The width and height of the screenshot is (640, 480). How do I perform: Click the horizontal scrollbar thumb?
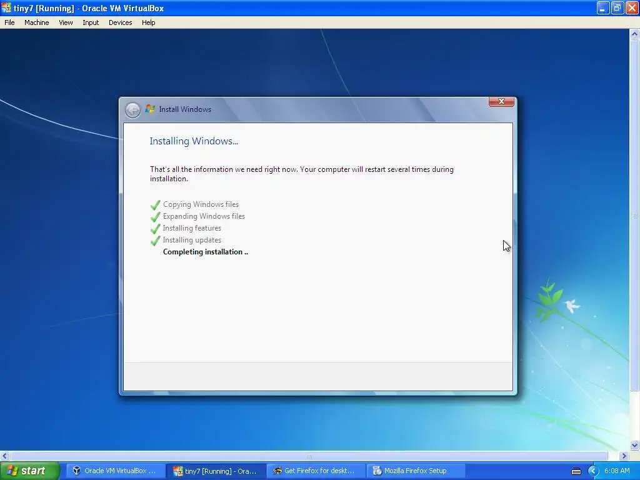click(309, 456)
